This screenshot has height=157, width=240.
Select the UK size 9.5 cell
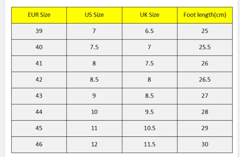click(x=149, y=112)
